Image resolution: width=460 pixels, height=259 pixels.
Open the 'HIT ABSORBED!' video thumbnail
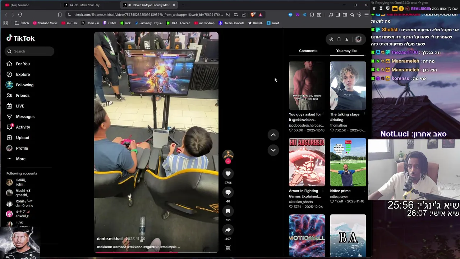click(307, 162)
